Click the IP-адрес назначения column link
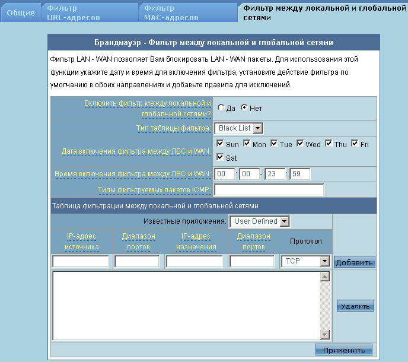408x362 pixels. [x=196, y=242]
